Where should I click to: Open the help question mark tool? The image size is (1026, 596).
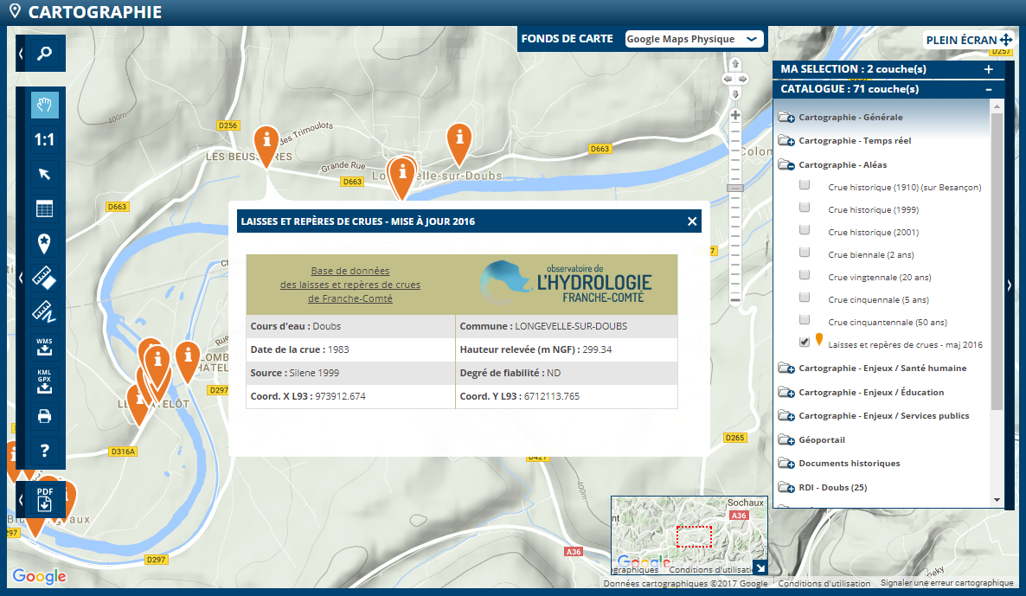click(45, 451)
